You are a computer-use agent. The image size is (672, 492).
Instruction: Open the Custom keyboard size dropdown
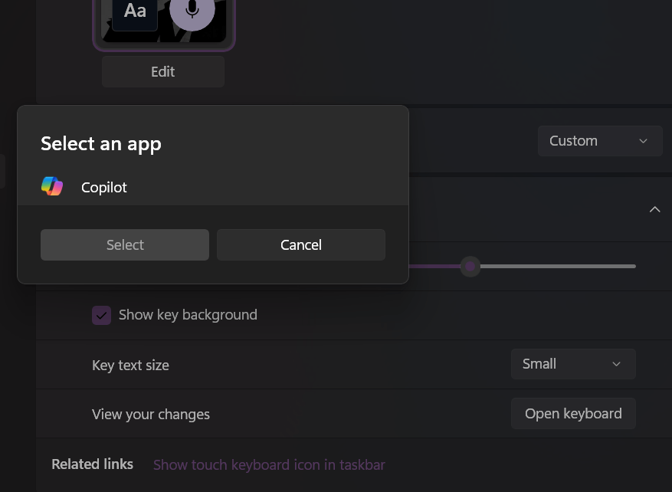(x=600, y=141)
